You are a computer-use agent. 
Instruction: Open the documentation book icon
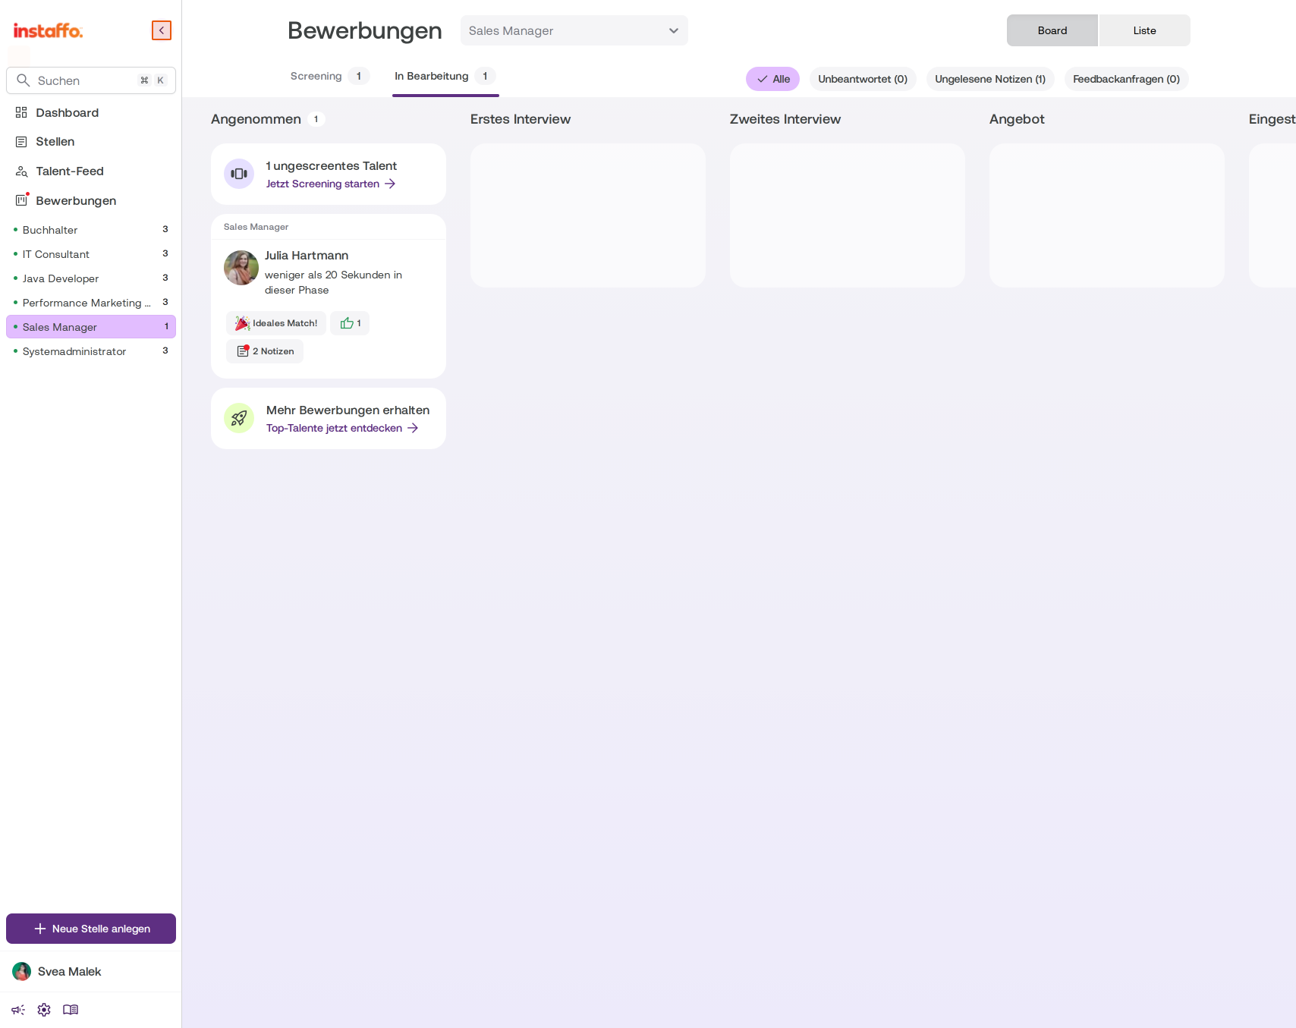pos(71,1010)
